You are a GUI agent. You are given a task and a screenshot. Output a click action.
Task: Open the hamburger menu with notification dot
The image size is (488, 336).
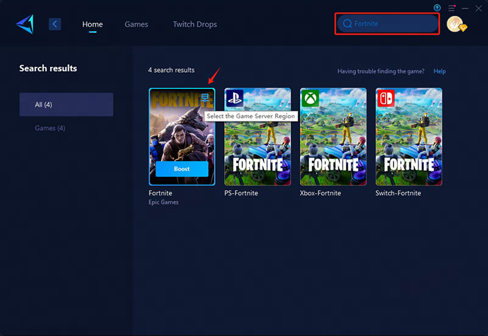tap(451, 8)
